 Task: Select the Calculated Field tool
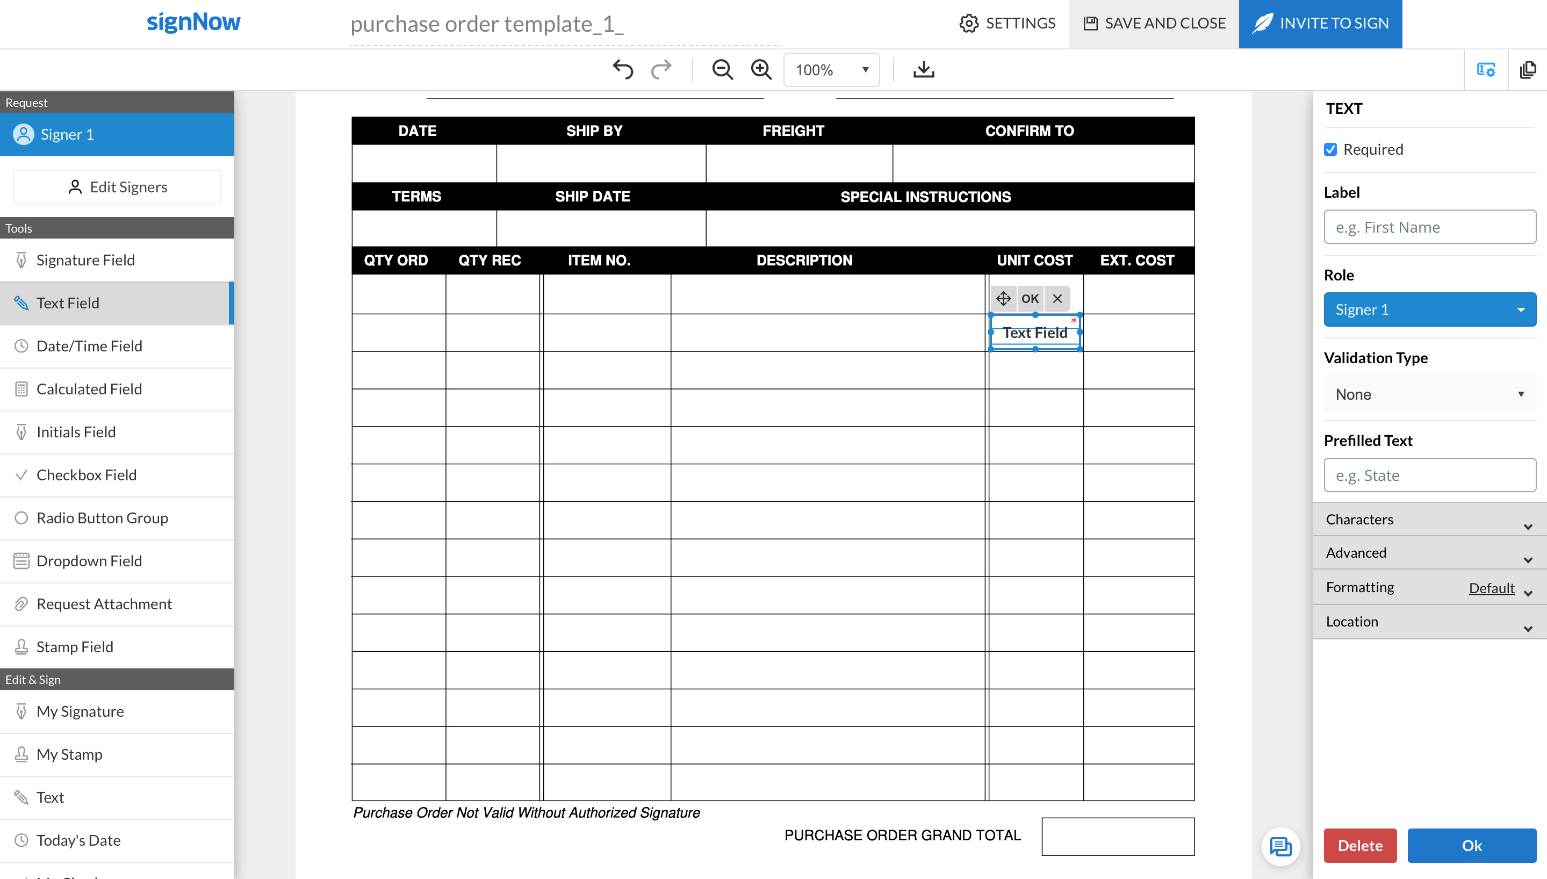point(89,388)
